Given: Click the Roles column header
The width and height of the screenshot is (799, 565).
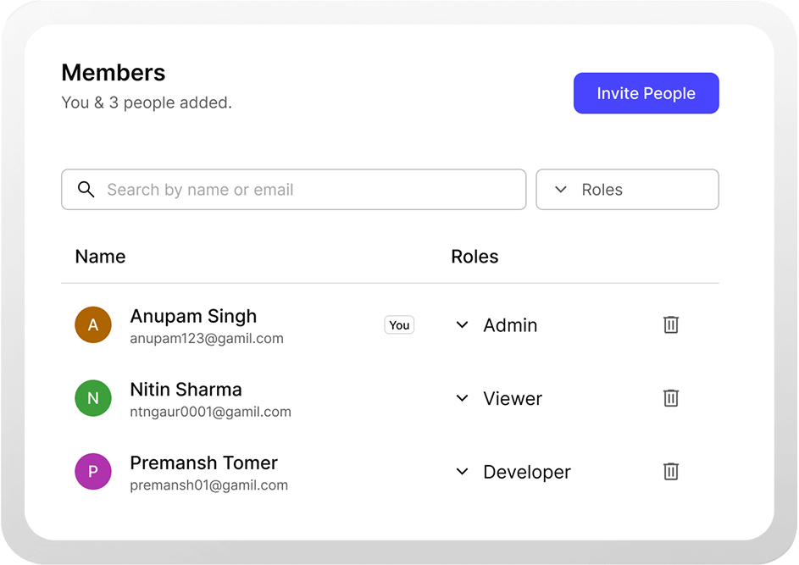Looking at the screenshot, I should [474, 257].
